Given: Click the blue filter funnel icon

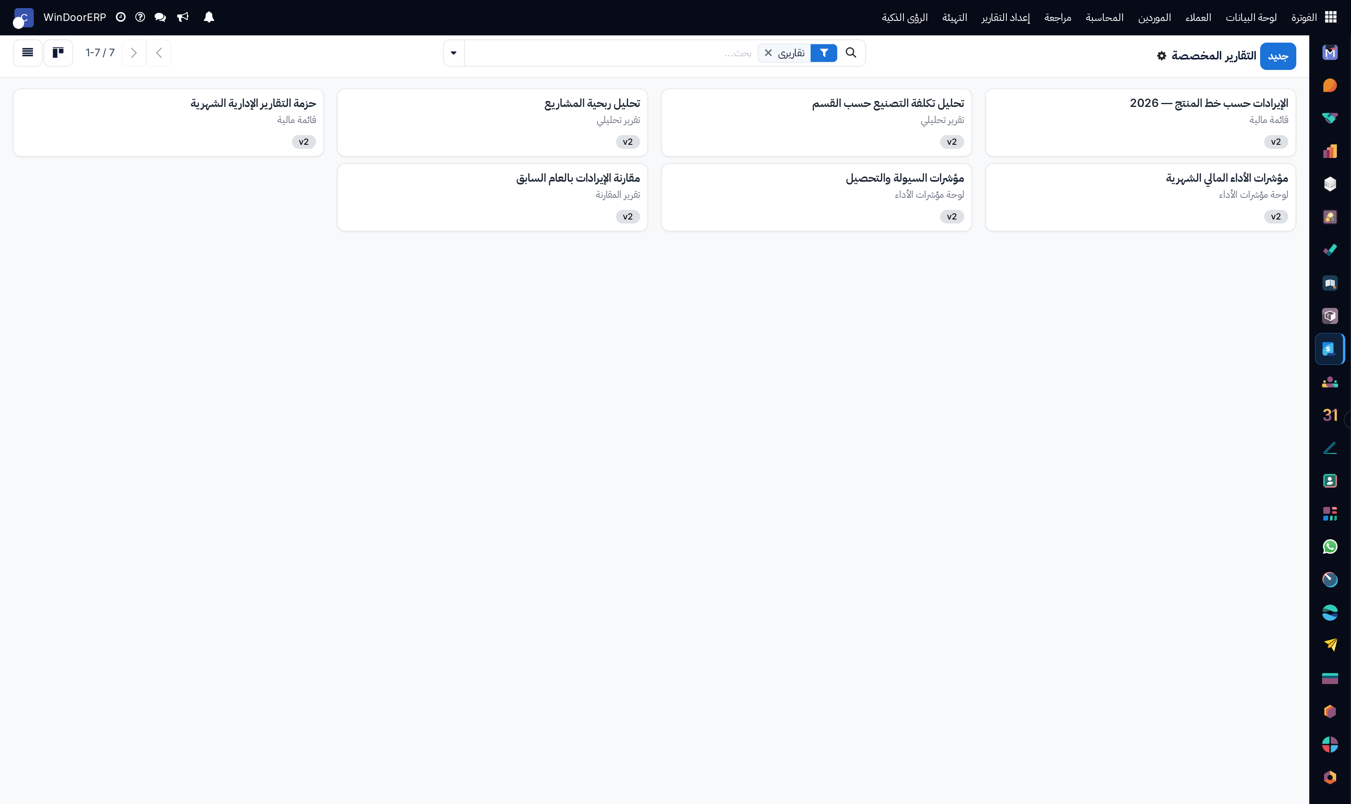Looking at the screenshot, I should coord(824,53).
